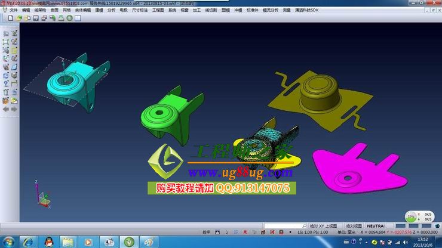Click the orange box icon in the left toolbar
The image size is (442, 248).
6,101
